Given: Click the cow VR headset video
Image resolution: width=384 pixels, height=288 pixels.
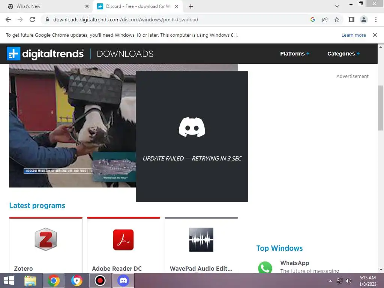Looking at the screenshot, I should [72, 126].
